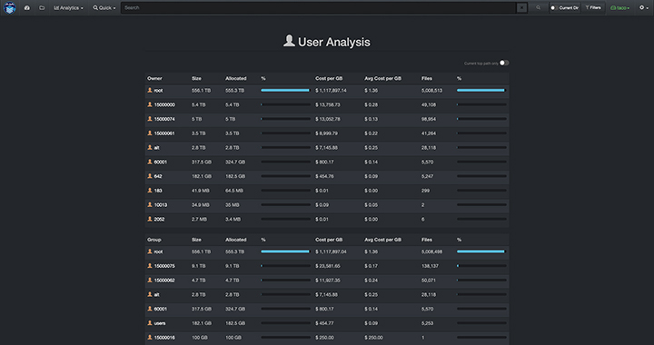Open the users group link
Image resolution: width=654 pixels, height=345 pixels.
pyautogui.click(x=159, y=323)
